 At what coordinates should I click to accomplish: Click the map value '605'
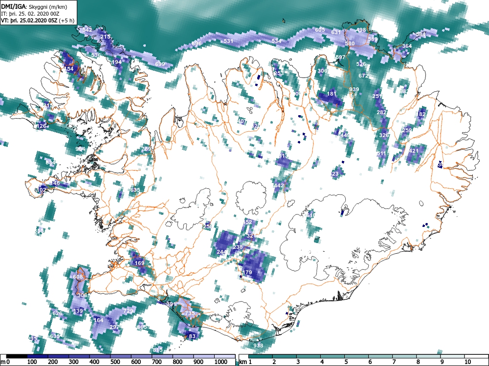pyautogui.click(x=320, y=30)
